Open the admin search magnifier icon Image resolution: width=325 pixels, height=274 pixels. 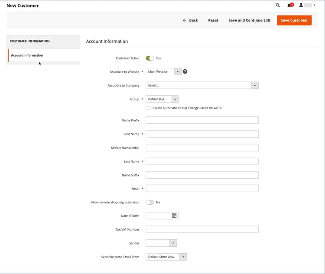pyautogui.click(x=277, y=5)
